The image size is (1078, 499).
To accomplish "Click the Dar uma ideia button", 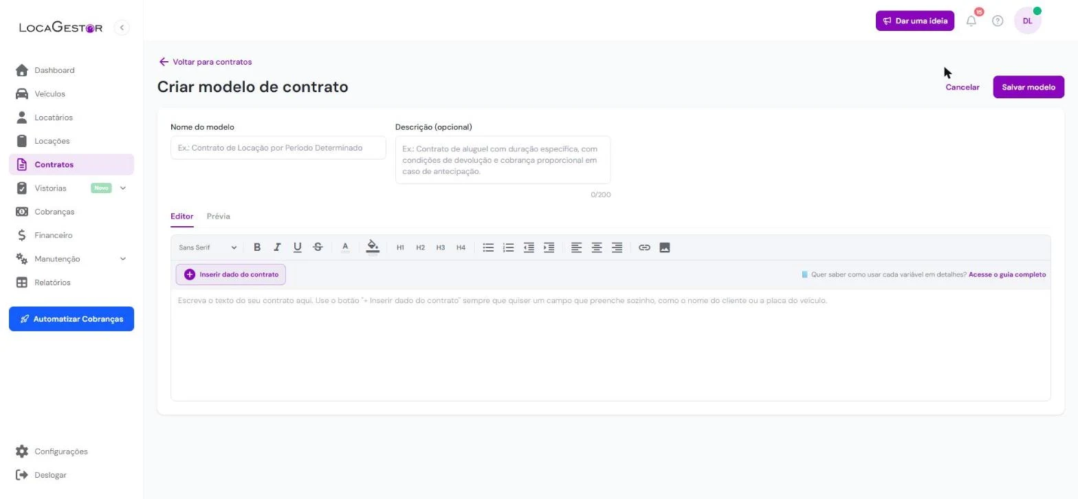I will [x=915, y=21].
